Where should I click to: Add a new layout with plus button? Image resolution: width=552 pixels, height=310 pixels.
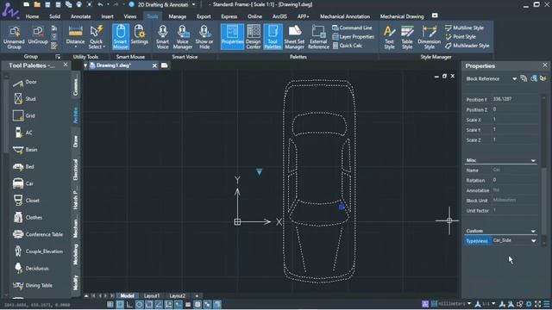tap(197, 296)
